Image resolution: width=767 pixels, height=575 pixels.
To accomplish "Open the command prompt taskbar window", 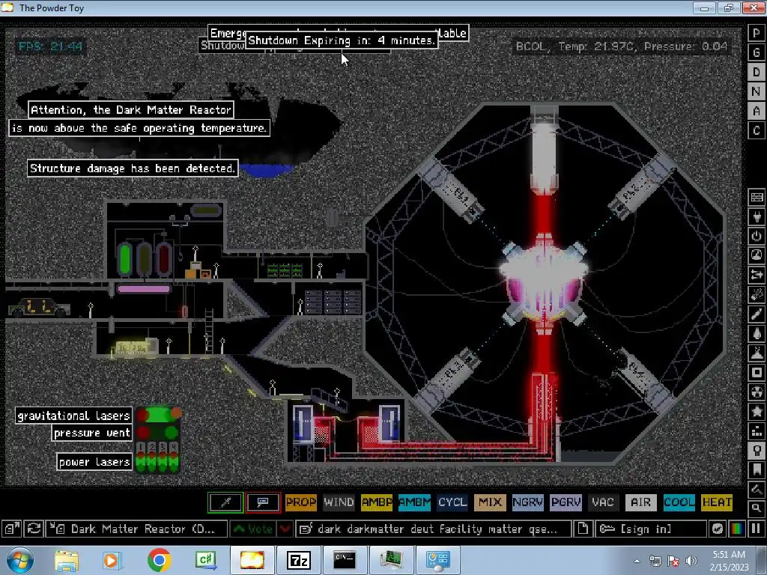I will [x=345, y=560].
